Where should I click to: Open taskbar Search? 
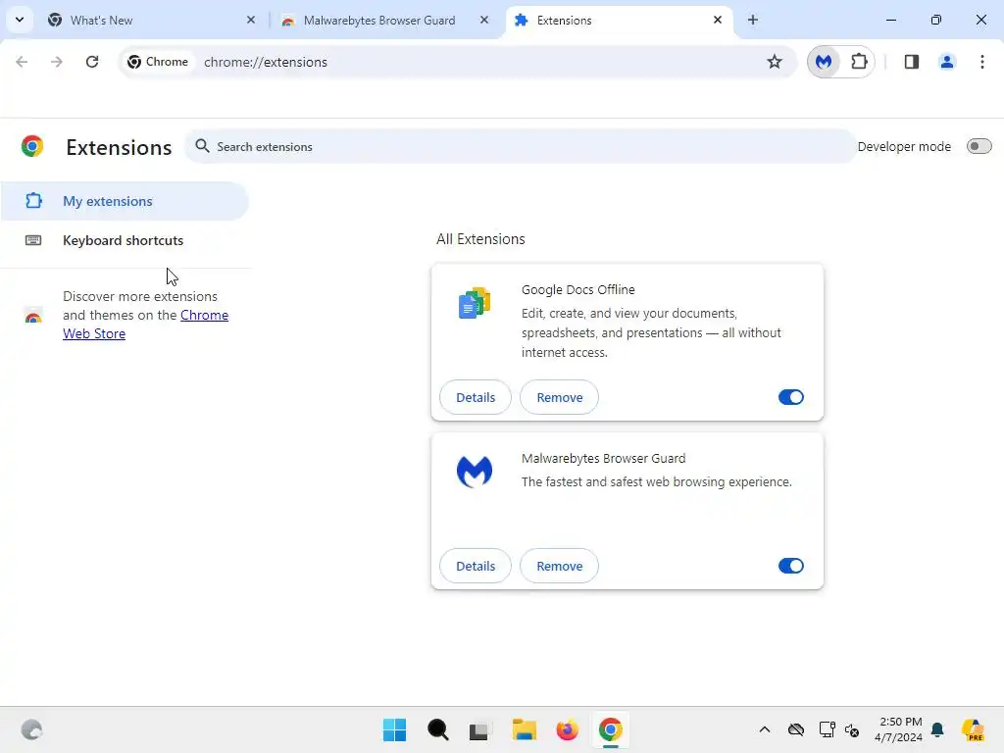438,729
